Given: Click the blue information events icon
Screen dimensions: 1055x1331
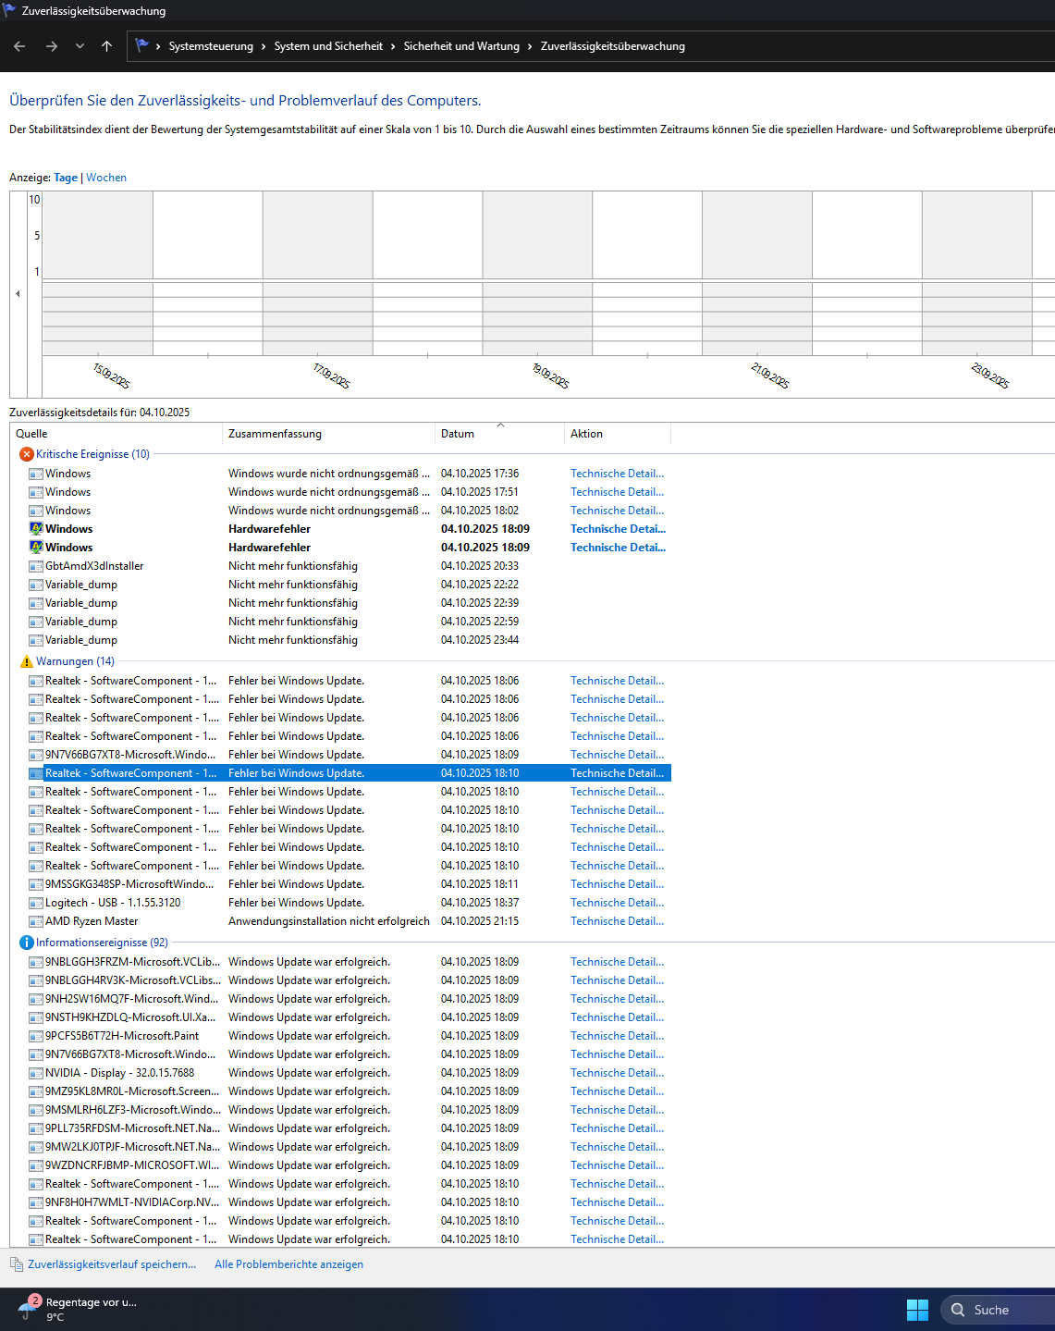Looking at the screenshot, I should click(x=27, y=943).
